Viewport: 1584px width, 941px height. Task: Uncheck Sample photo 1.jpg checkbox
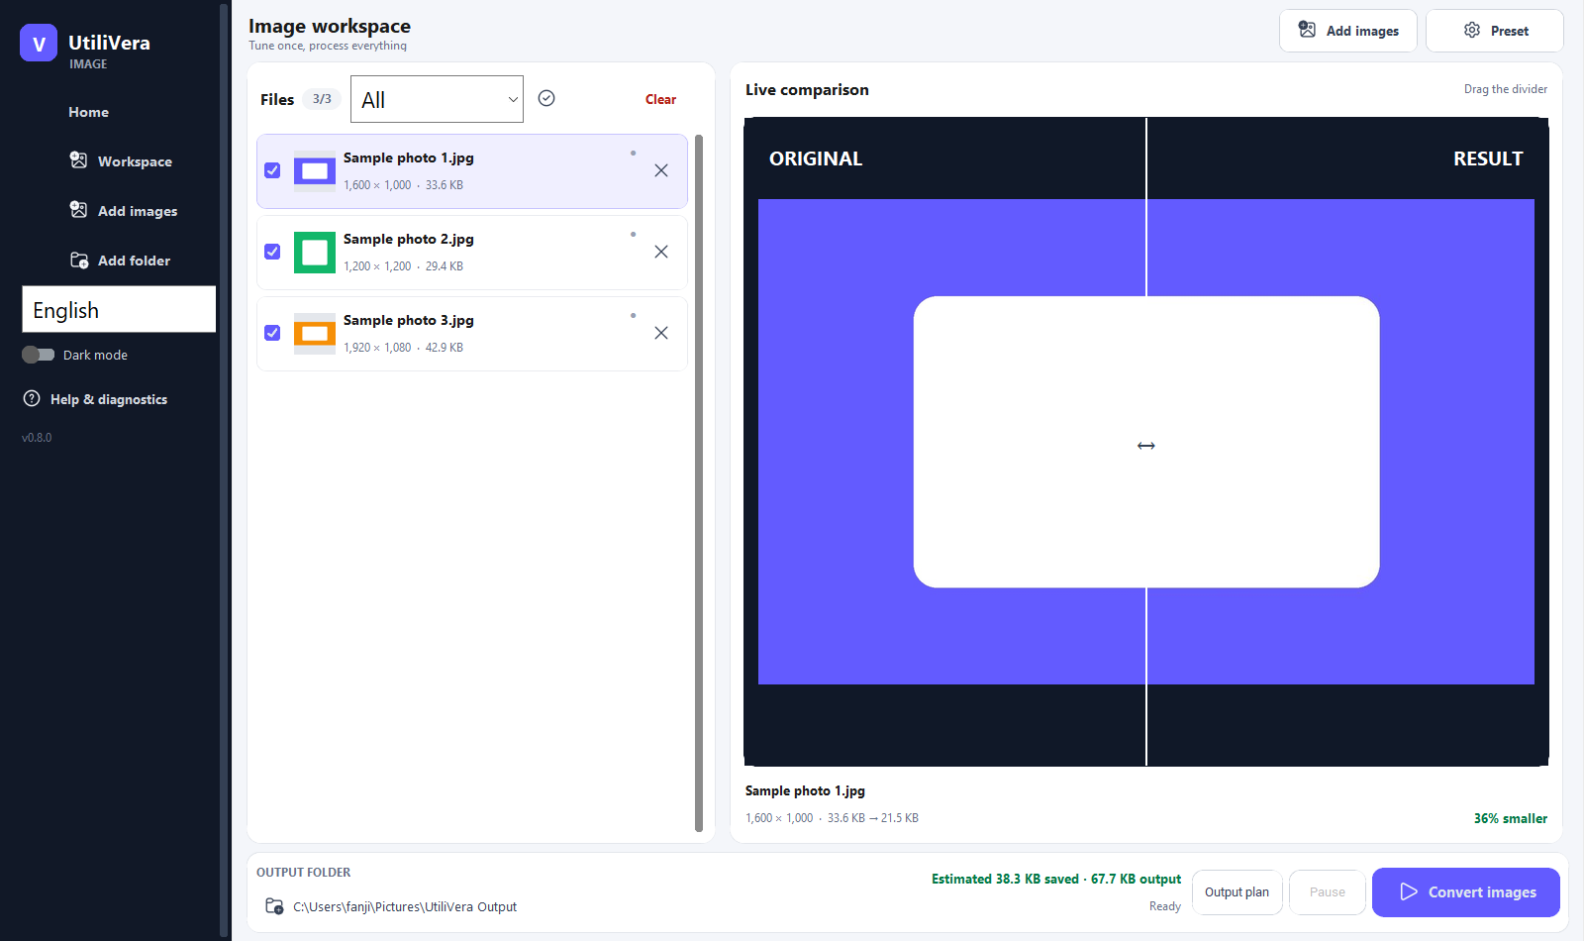(x=272, y=170)
